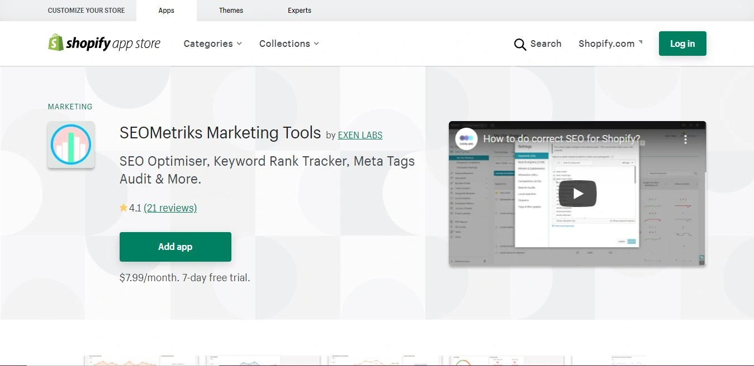
Task: Click the Add app button
Action: click(176, 247)
